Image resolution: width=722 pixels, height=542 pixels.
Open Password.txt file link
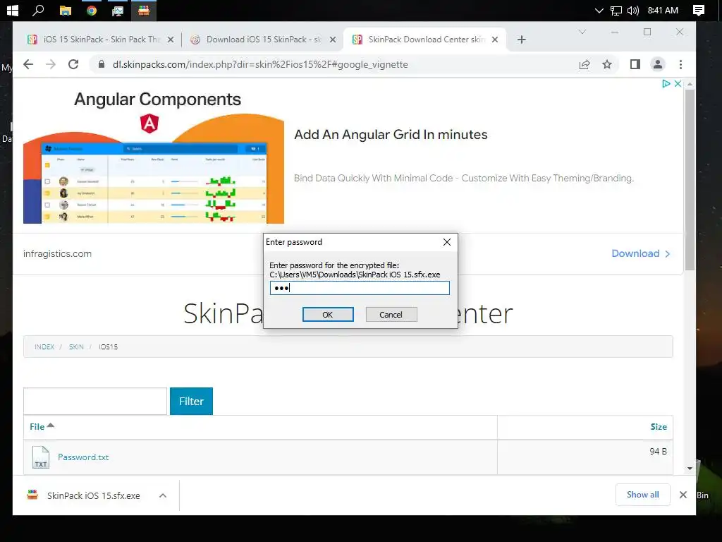click(83, 457)
